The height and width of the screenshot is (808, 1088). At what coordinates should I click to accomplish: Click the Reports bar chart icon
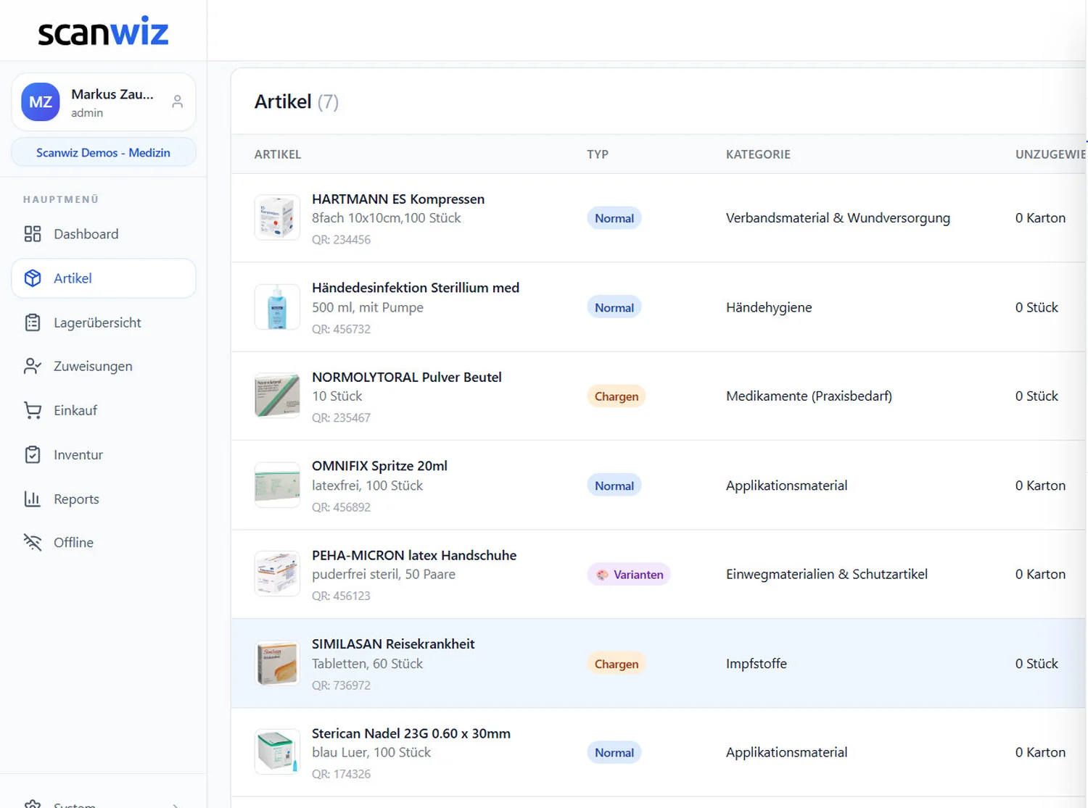[33, 499]
